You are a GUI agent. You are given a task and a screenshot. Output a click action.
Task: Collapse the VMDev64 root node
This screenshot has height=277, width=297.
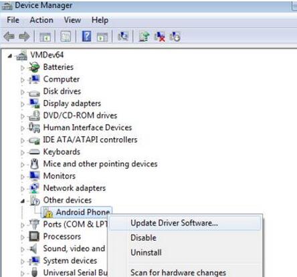click(x=9, y=56)
